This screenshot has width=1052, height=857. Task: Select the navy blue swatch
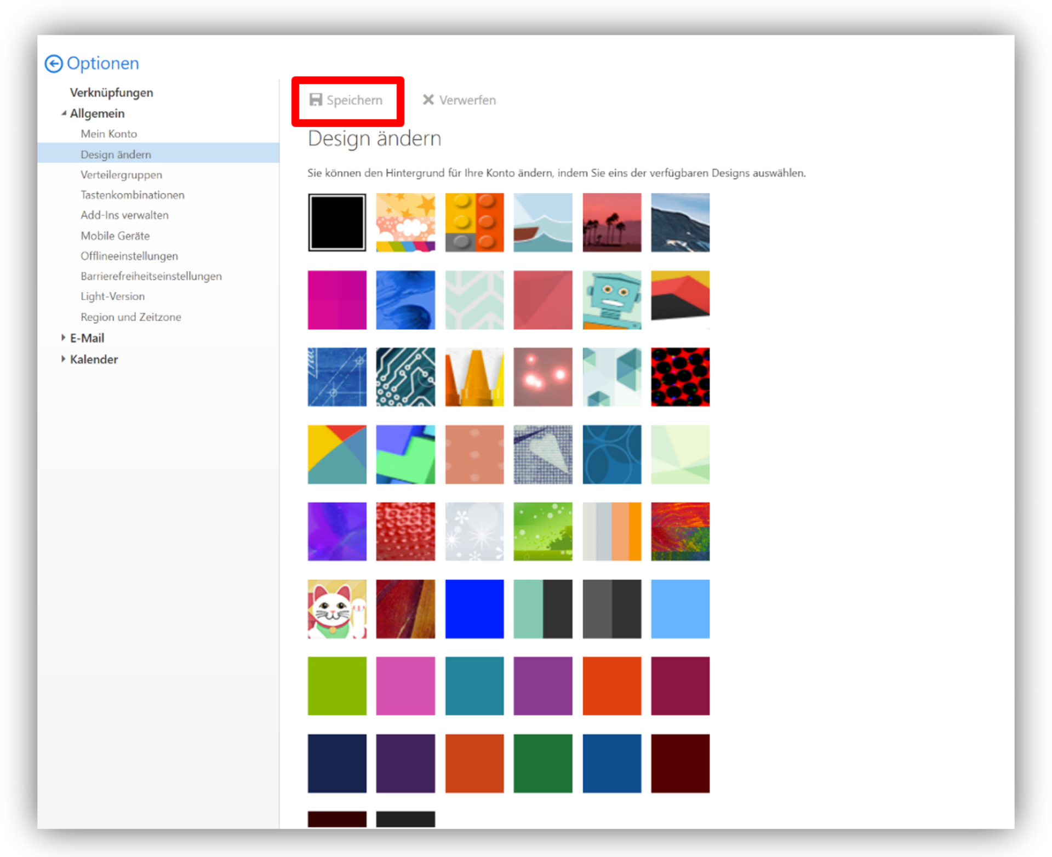tap(337, 763)
